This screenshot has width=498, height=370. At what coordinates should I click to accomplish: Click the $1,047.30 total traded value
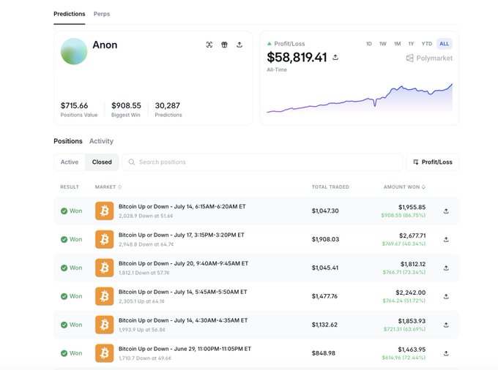click(325, 211)
